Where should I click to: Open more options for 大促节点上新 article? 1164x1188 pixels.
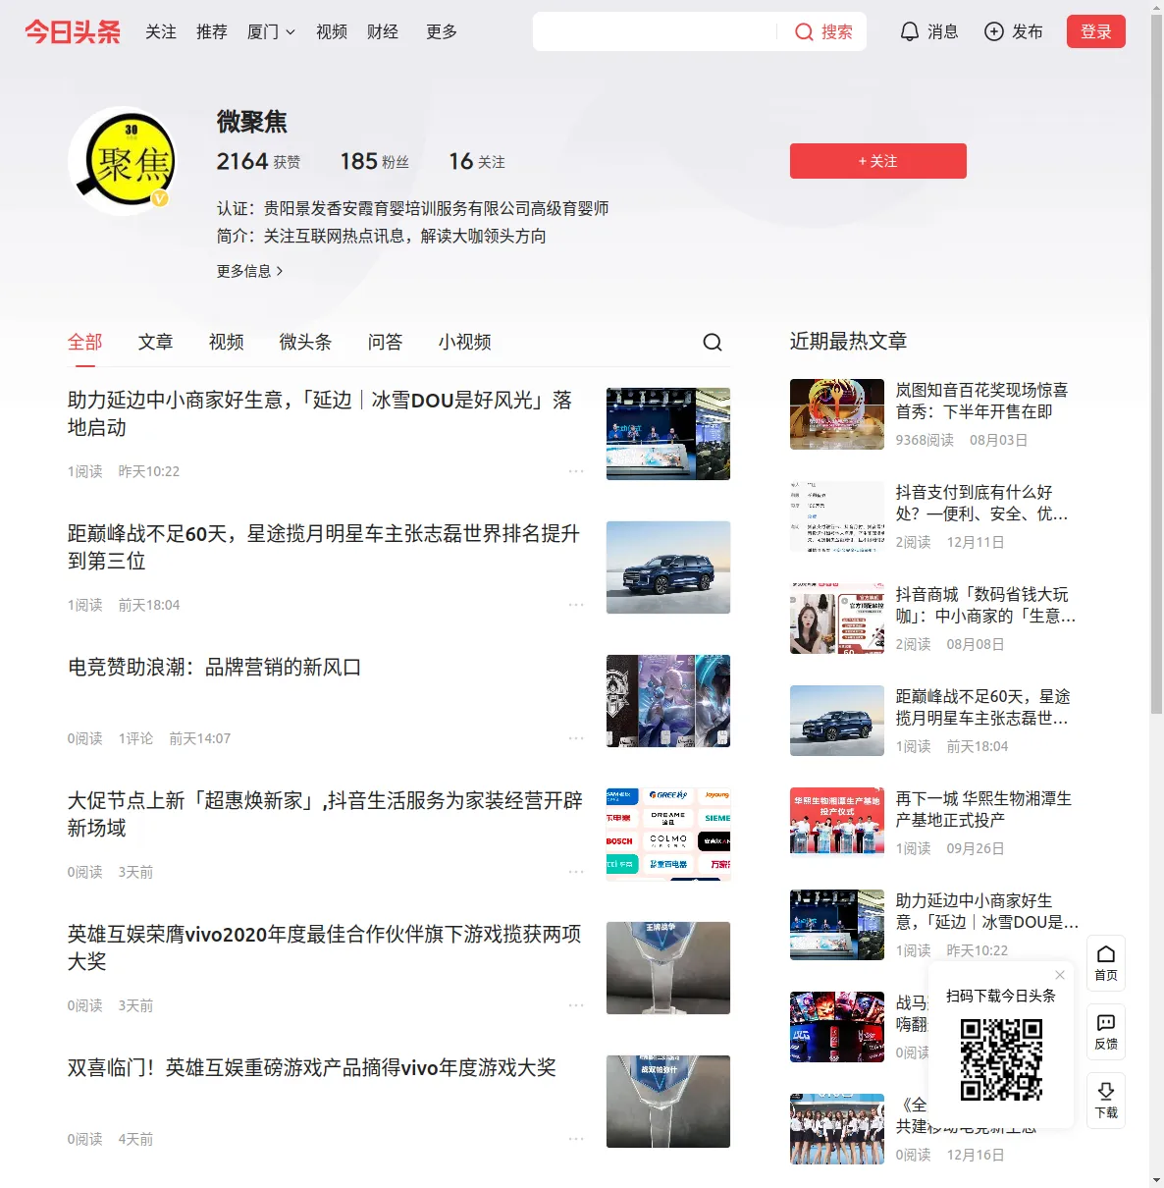click(x=576, y=872)
